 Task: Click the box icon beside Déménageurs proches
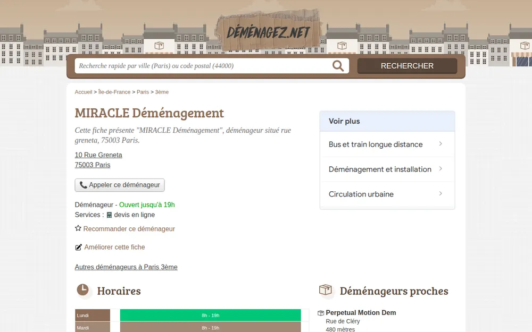point(326,290)
